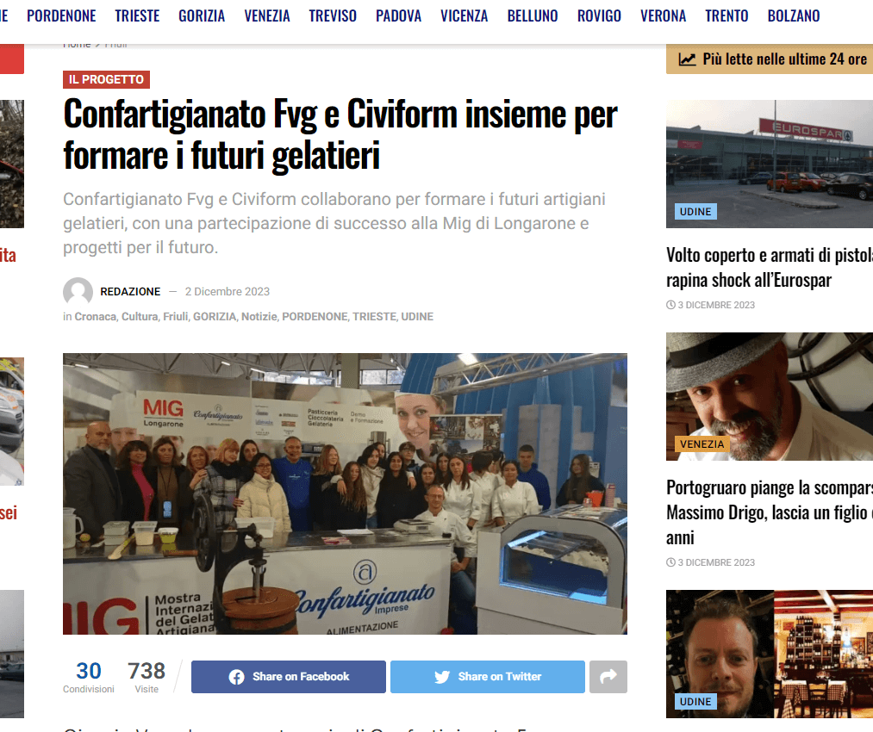Click the clock icon under the Eurospar story

tap(670, 305)
